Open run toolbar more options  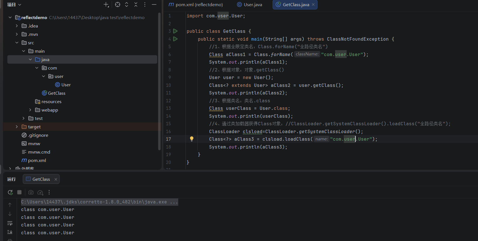pyautogui.click(x=49, y=192)
